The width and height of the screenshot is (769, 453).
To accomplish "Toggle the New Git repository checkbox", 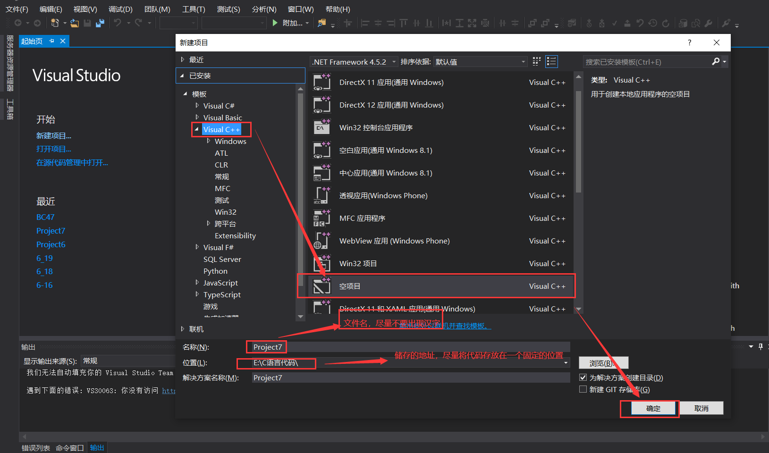I will point(583,389).
